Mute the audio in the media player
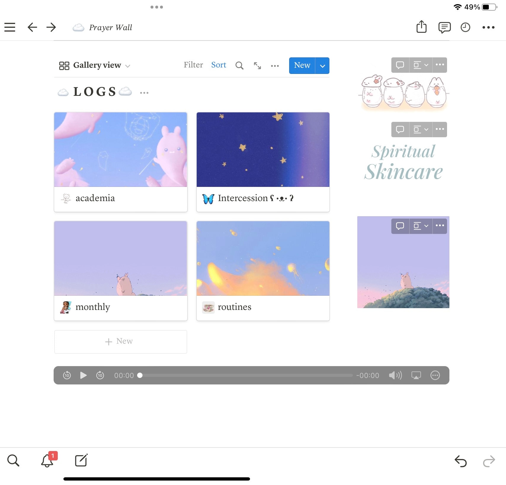506x485 pixels. click(x=395, y=375)
